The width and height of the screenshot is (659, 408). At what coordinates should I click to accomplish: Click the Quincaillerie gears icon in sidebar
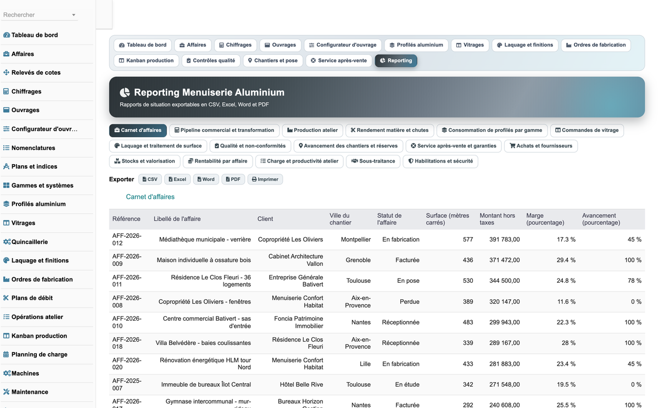coord(7,242)
